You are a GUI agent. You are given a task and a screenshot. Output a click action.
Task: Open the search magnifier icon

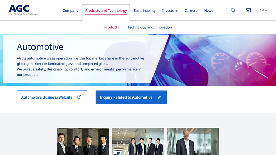pos(233,10)
